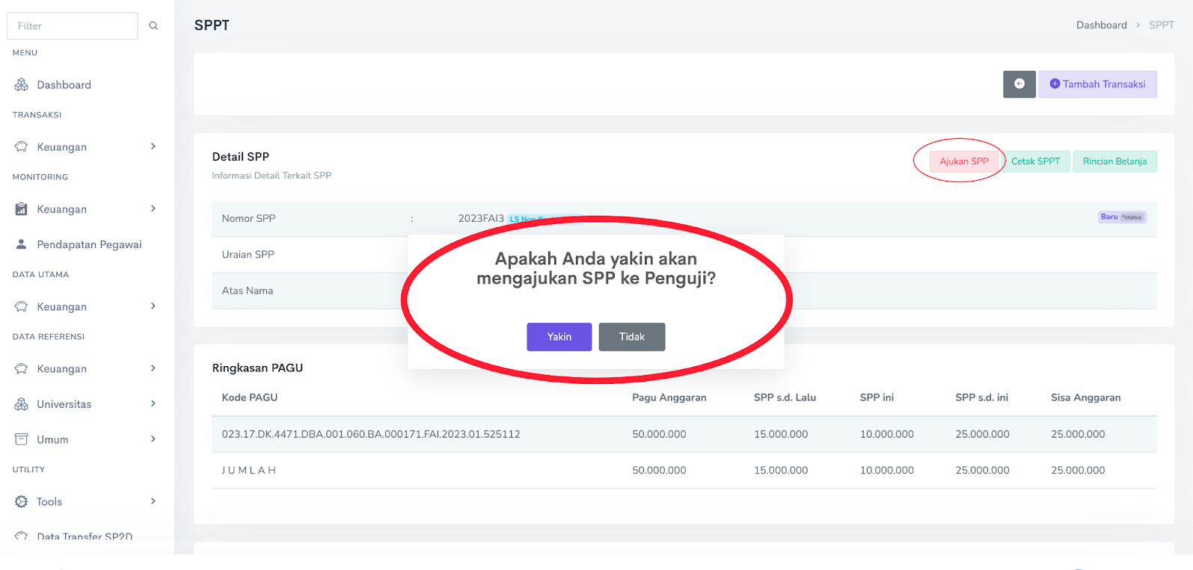Click the Universitas icon in sidebar
The image size is (1193, 570).
coord(22,404)
